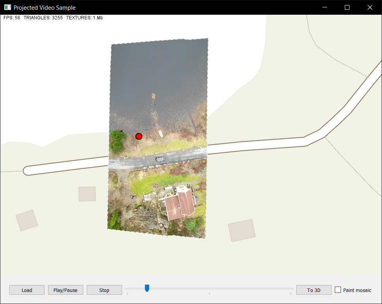Click the projected video frame showing house
This screenshot has width=382, height=304.
(x=158, y=138)
